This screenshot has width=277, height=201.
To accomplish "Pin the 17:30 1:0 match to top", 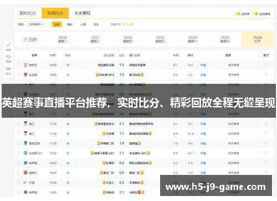I will click(x=266, y=143).
